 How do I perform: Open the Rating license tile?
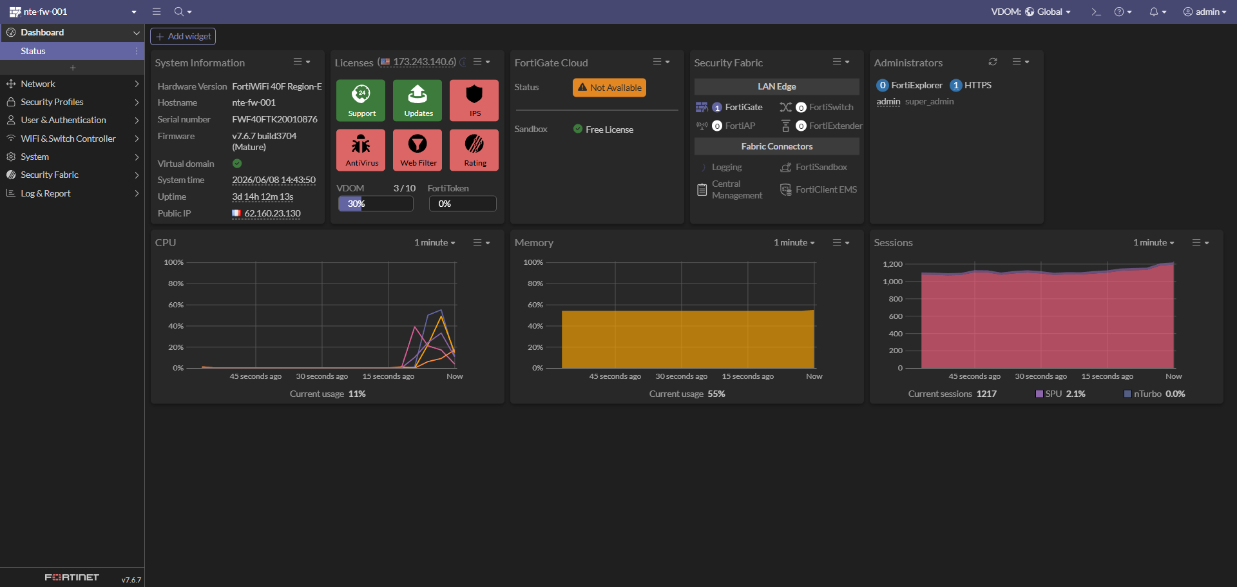[x=474, y=150]
